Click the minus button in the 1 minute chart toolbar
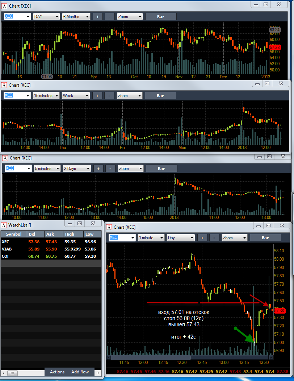The width and height of the screenshot is (294, 381). click(214, 238)
